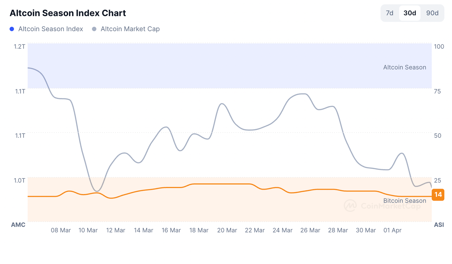Click the orange Altcoin Season Index line
The image size is (452, 264).
coord(226,184)
